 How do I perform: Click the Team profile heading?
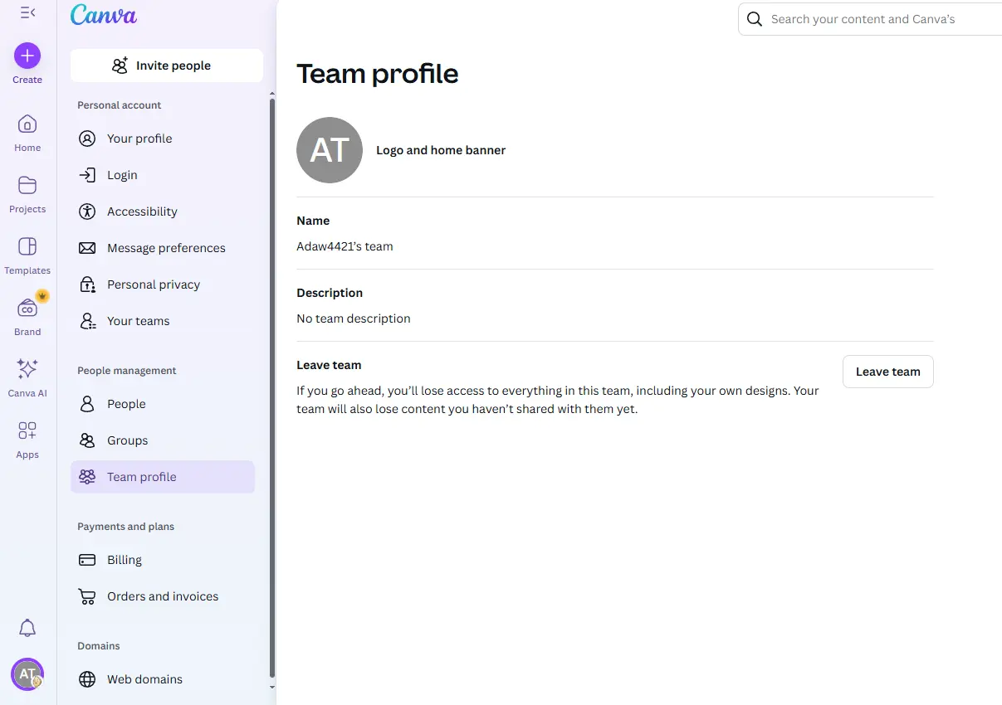[x=378, y=74]
